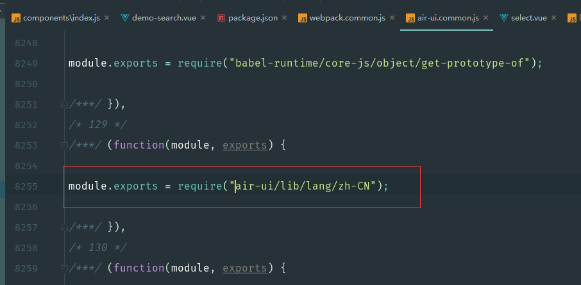The height and width of the screenshot is (285, 581).
Task: Click the JS file icon on components\index.js tab
Action: pos(16,18)
